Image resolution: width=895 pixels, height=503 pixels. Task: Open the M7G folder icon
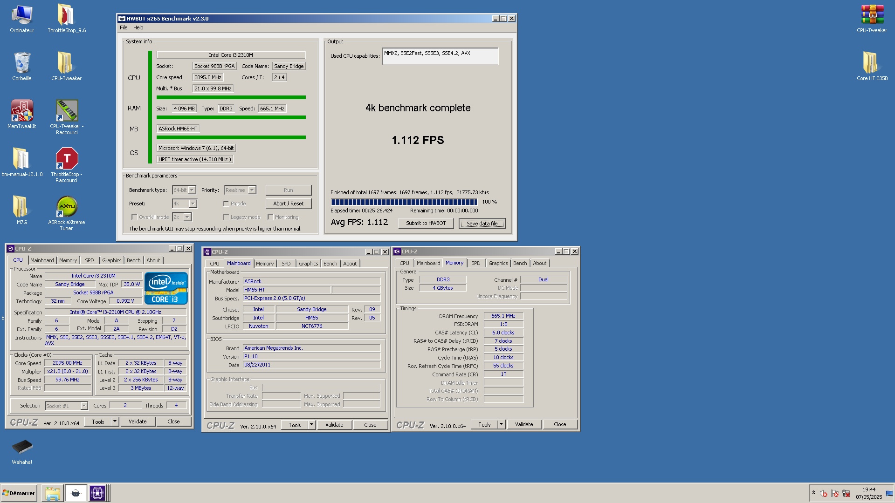pos(22,211)
